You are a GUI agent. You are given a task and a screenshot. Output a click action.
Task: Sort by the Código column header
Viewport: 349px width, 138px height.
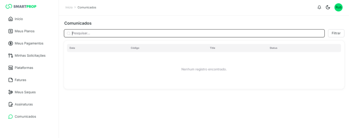[135, 48]
